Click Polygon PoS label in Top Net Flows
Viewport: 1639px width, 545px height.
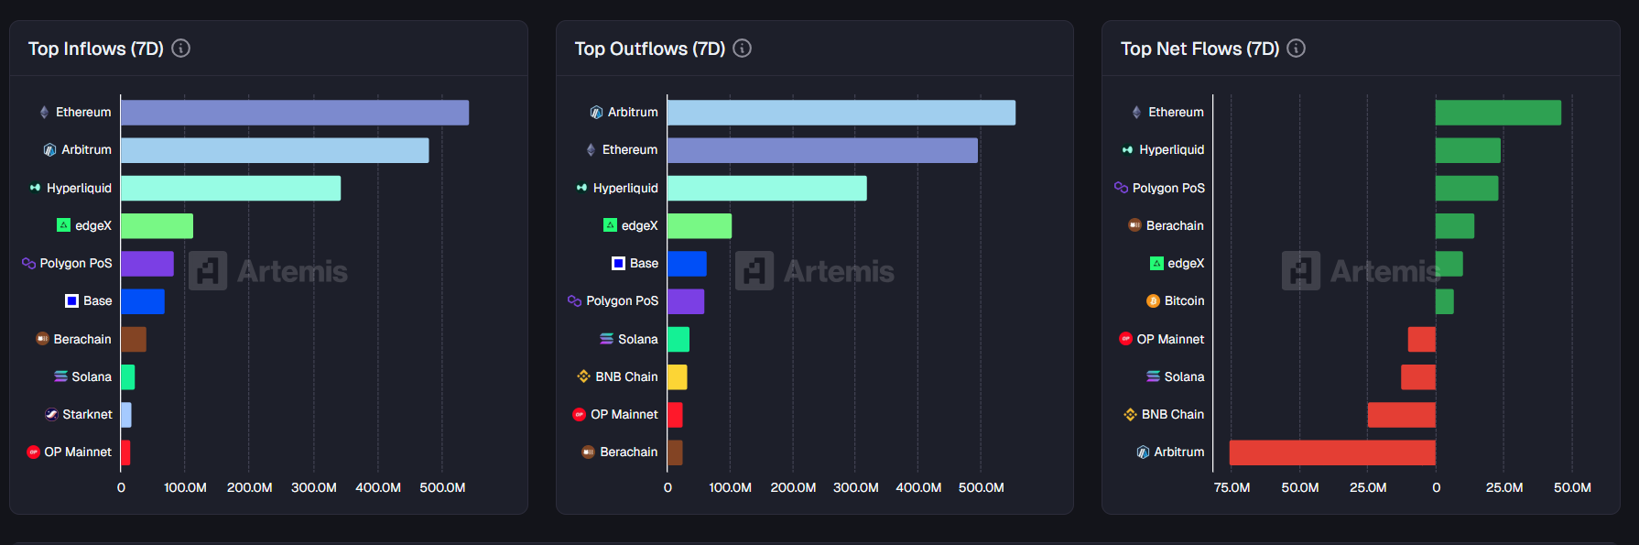click(x=1168, y=188)
